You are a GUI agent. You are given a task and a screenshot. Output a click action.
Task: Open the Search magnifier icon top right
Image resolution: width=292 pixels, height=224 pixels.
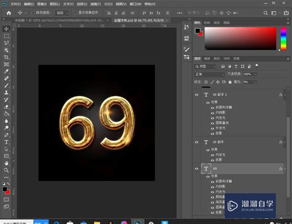[x=266, y=13]
